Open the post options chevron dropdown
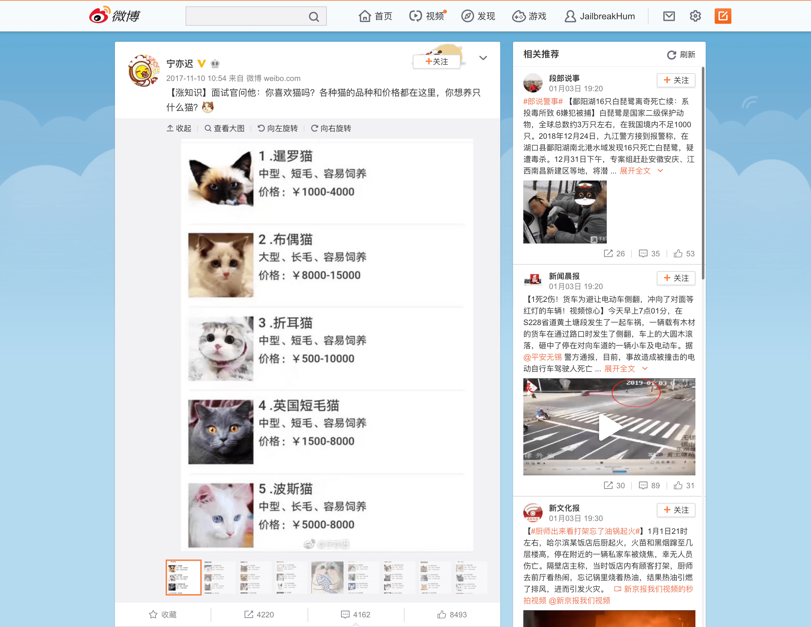811x627 pixels. click(x=483, y=58)
